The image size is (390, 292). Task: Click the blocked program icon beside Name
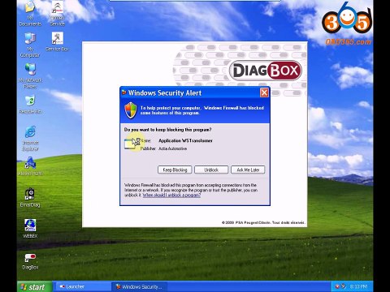(x=131, y=144)
